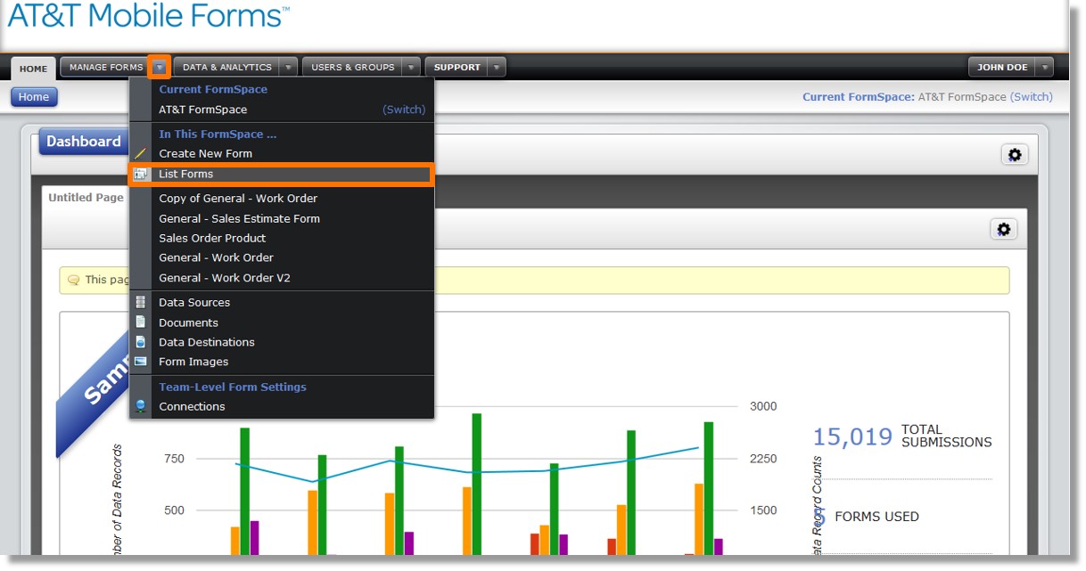The width and height of the screenshot is (1086, 571).
Task: Click the Data Sources database icon
Action: click(x=140, y=303)
